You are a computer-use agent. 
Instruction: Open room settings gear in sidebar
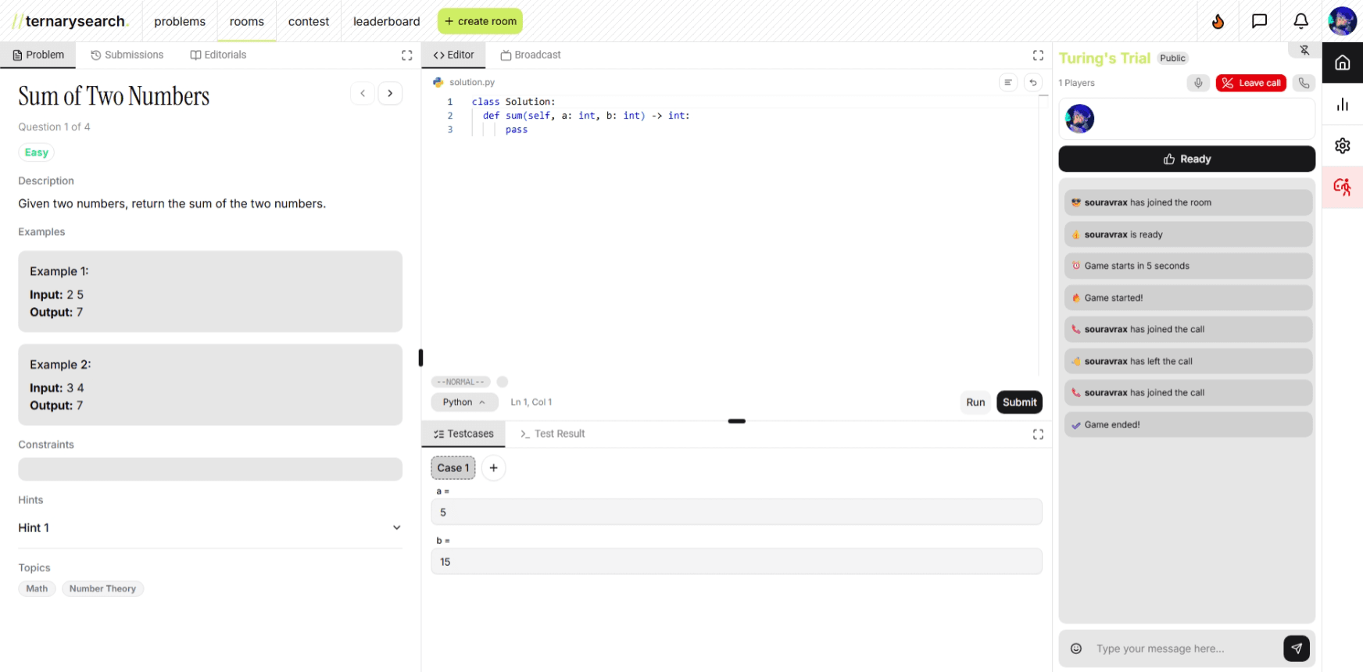point(1342,145)
